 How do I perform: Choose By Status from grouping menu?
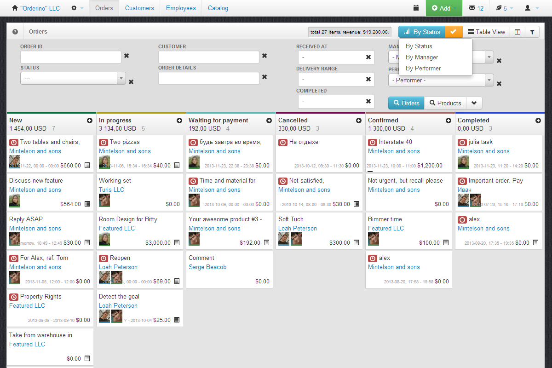tap(419, 46)
